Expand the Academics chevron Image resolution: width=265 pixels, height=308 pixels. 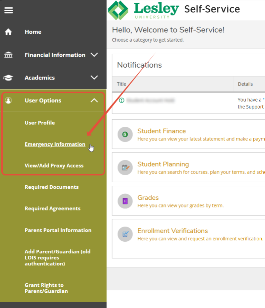click(94, 78)
